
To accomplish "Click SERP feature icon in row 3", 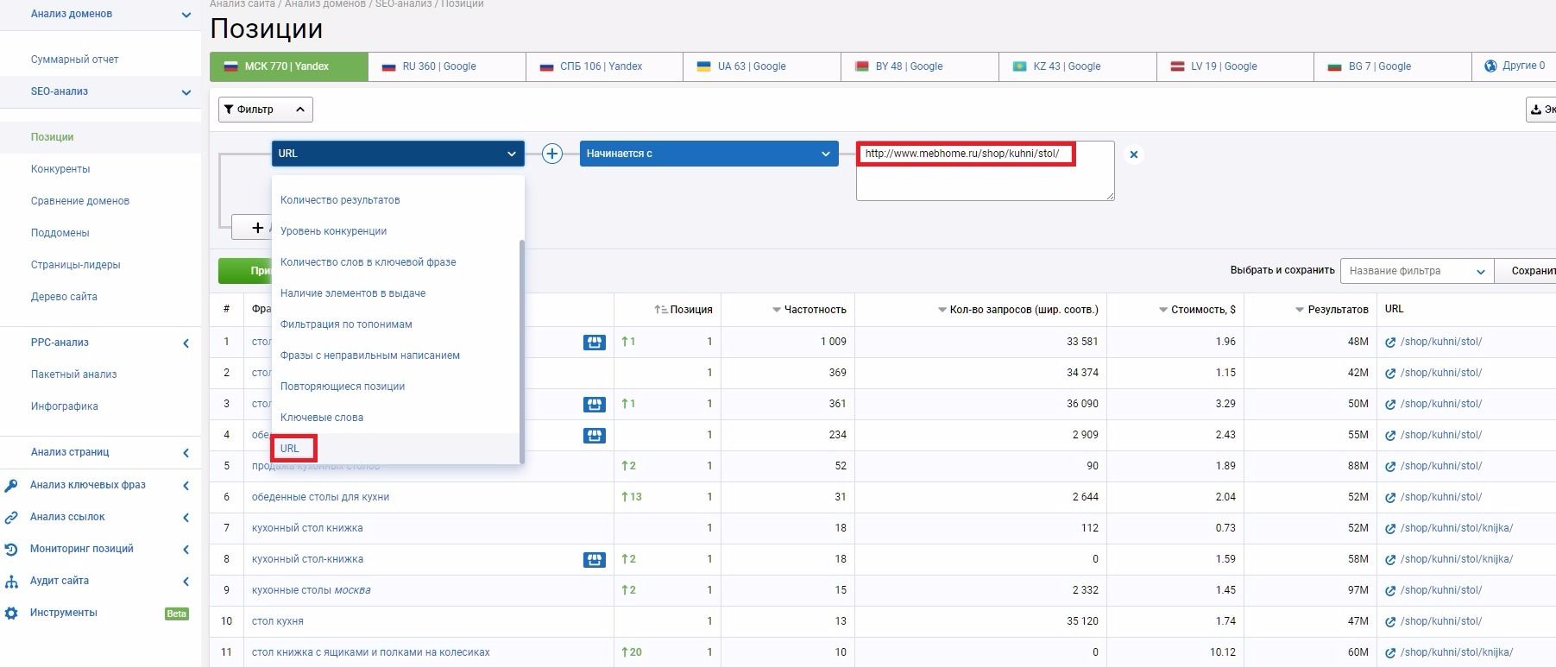I will pyautogui.click(x=595, y=405).
